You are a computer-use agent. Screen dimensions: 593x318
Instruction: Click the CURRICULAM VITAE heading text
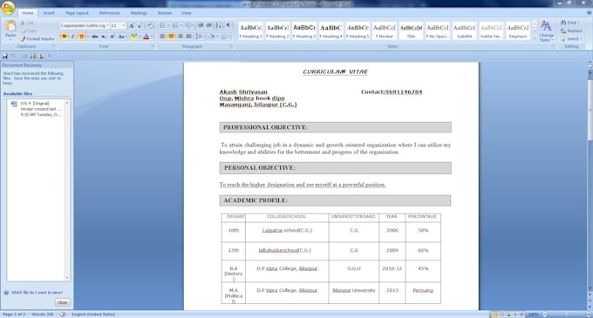pos(335,71)
